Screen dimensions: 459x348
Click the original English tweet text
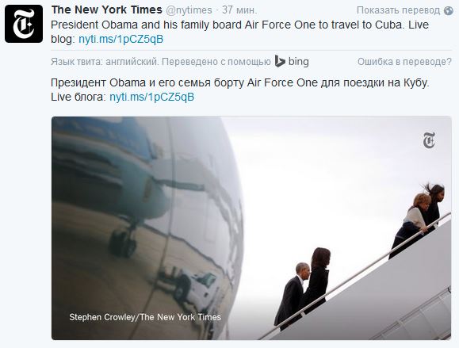pos(239,32)
